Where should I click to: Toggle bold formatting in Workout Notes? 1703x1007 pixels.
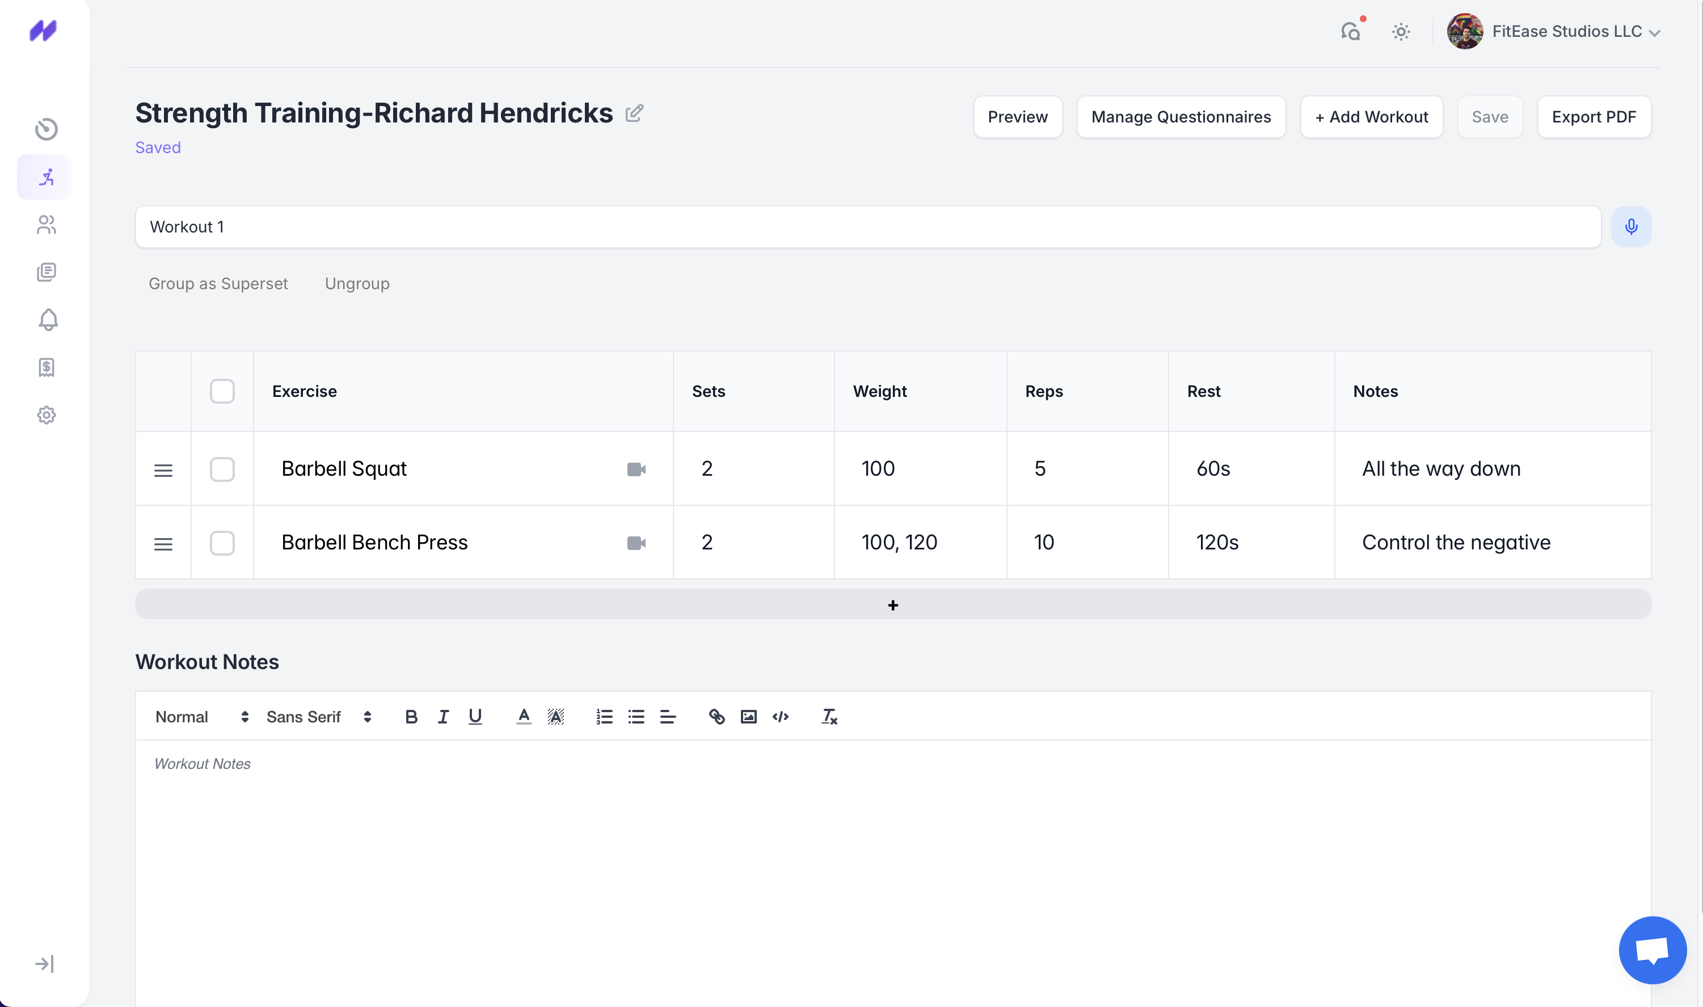coord(411,716)
